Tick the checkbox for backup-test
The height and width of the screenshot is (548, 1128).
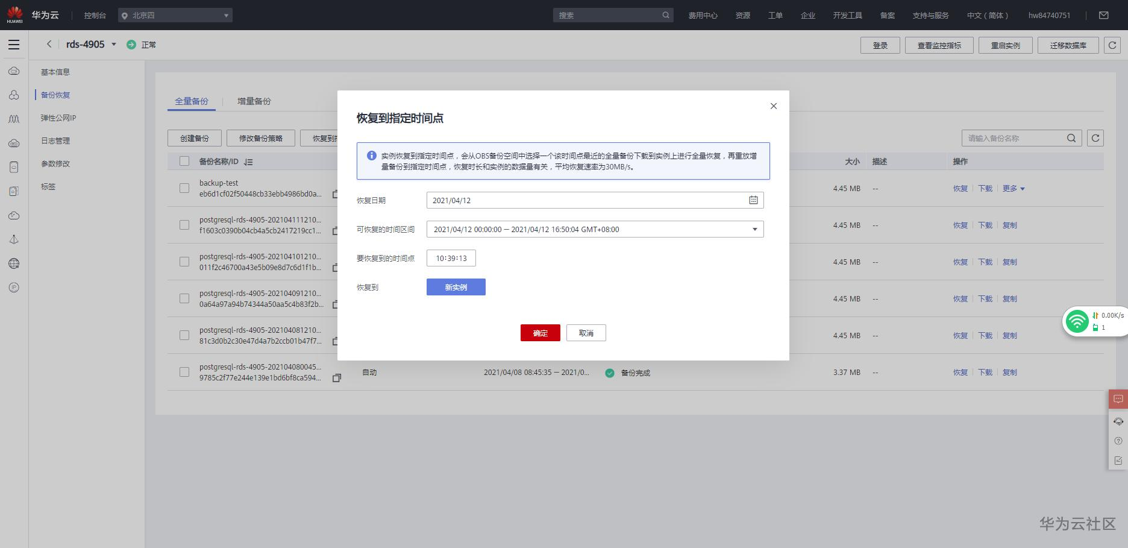click(184, 188)
